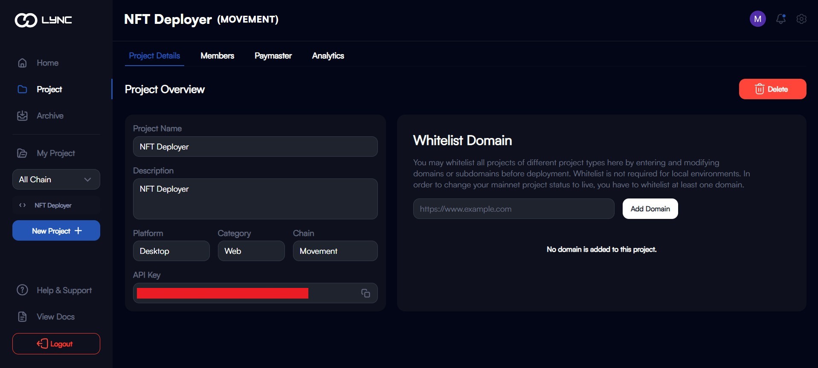
Task: Click the 'Project Overview' heading
Action: click(165, 89)
